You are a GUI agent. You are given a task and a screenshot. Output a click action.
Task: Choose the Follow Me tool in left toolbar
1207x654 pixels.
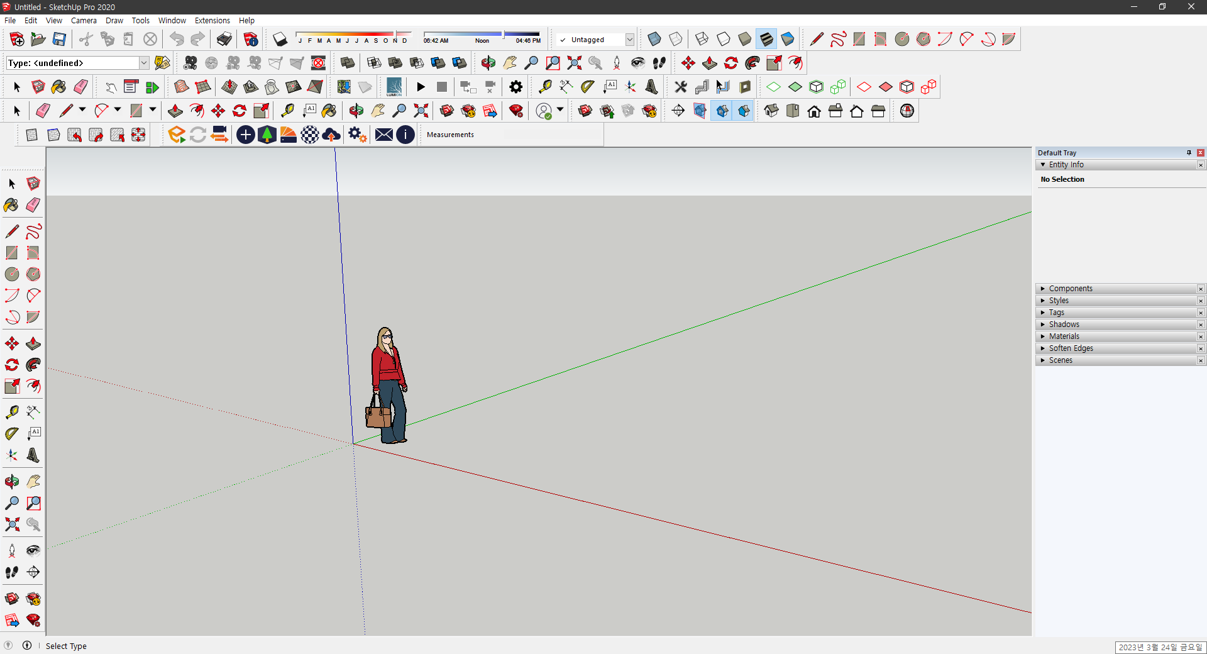coord(33,365)
